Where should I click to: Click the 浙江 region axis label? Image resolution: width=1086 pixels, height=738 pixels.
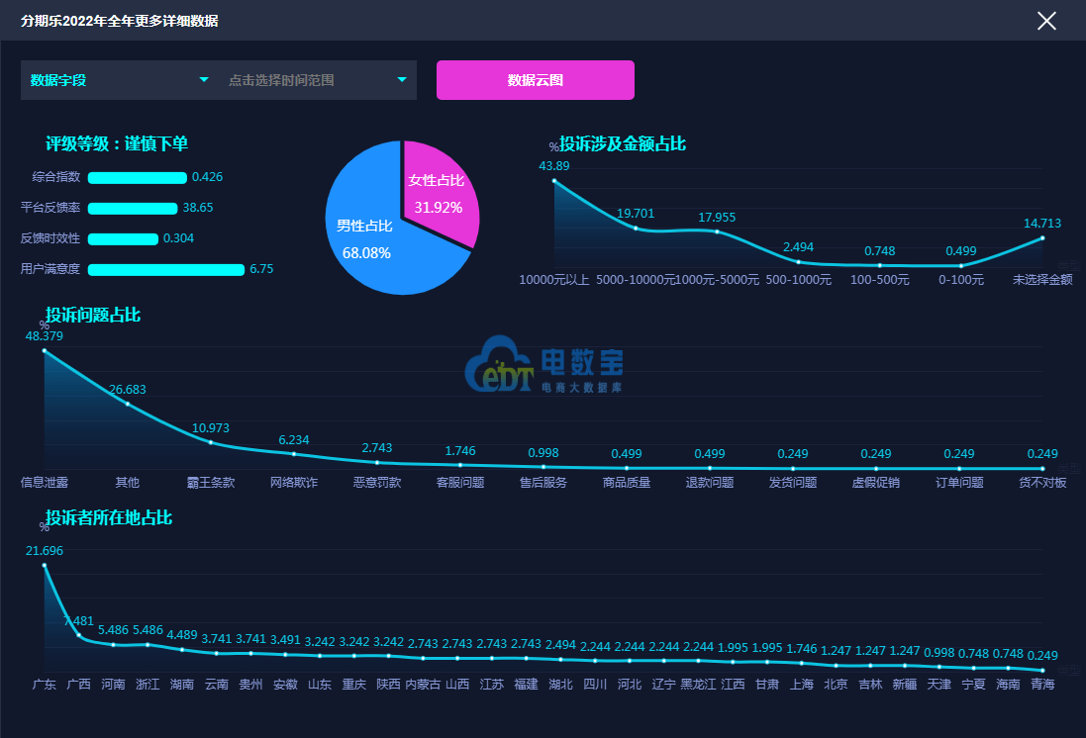tap(148, 685)
